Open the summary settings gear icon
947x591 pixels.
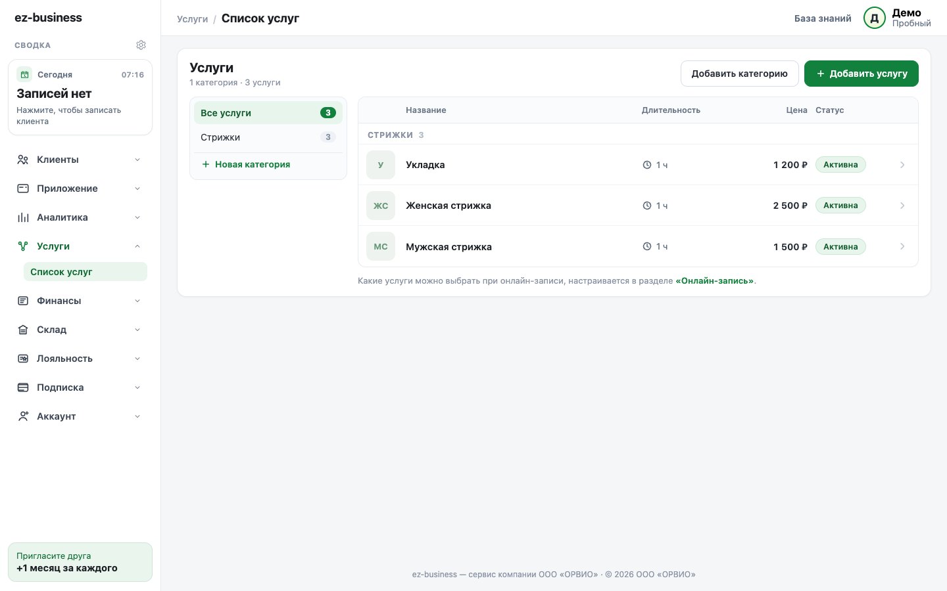point(141,45)
